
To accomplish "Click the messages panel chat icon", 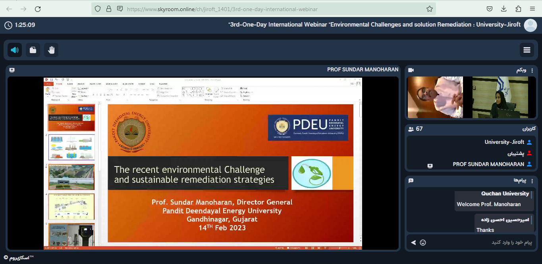I will 411,180.
